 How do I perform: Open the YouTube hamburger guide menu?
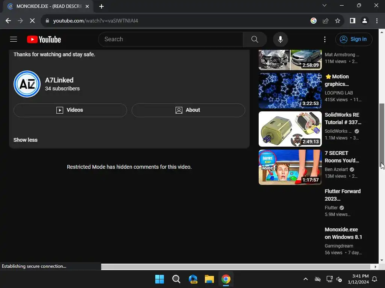click(x=14, y=39)
